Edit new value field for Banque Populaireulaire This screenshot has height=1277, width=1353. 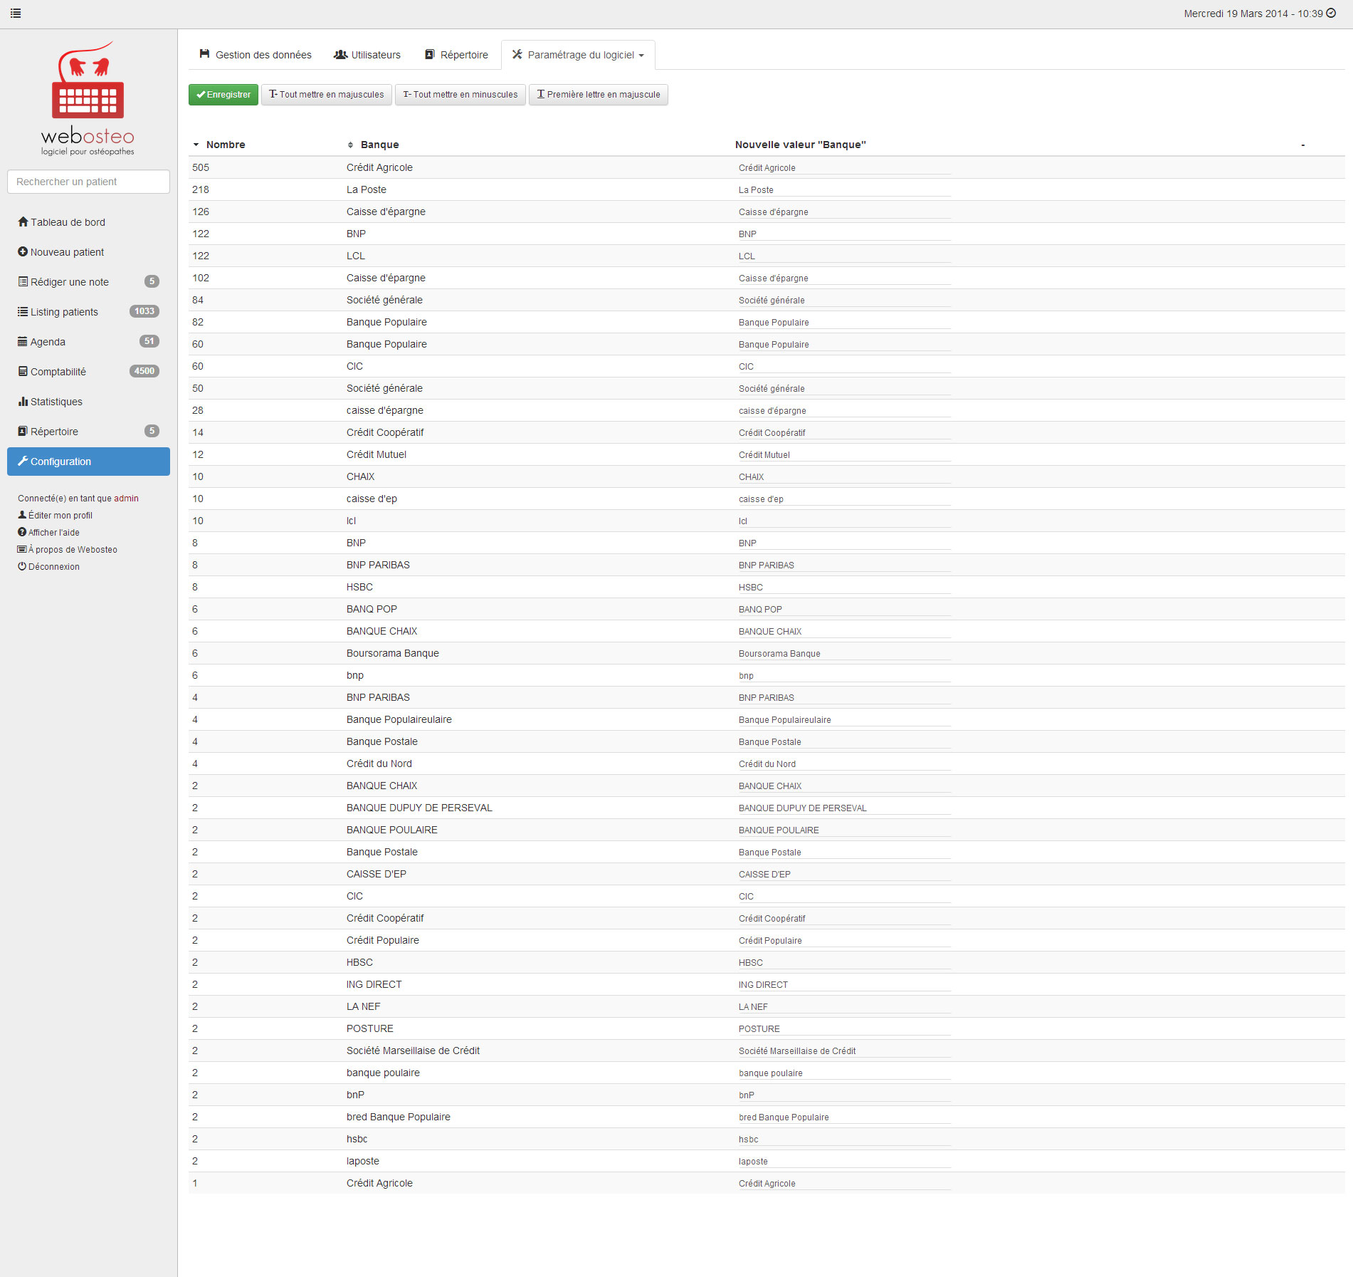tap(843, 720)
